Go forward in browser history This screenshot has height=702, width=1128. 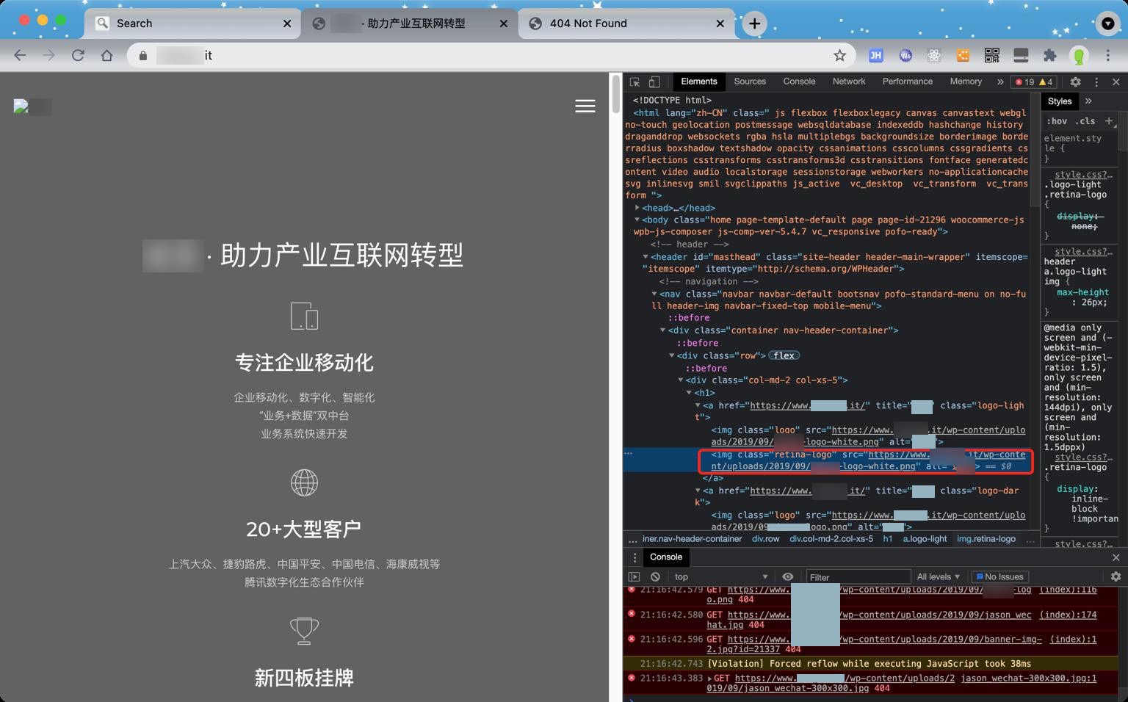pos(48,55)
